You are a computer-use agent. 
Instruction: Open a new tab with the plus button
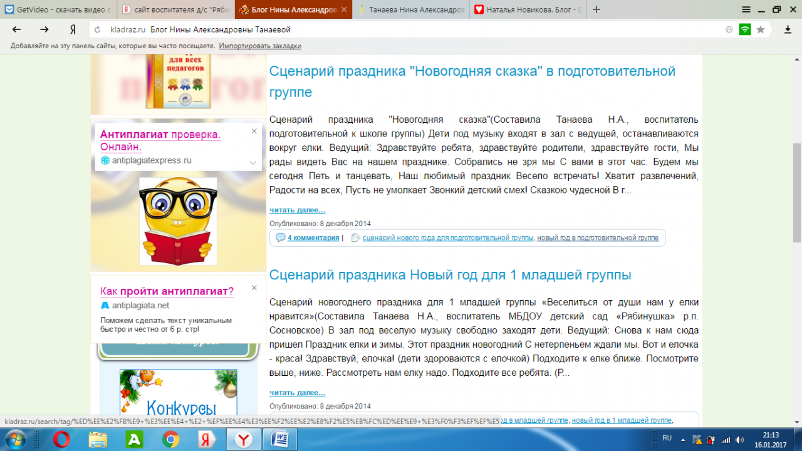coord(596,9)
